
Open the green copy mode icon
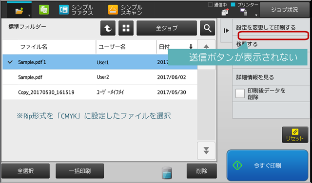coord(44,10)
